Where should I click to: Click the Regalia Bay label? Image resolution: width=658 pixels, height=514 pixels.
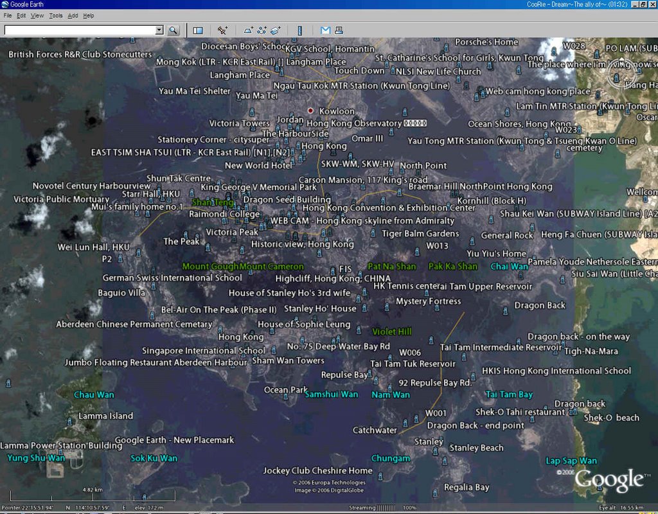(x=467, y=487)
